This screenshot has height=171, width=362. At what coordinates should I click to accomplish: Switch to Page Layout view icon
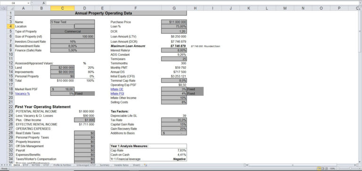tap(323, 169)
